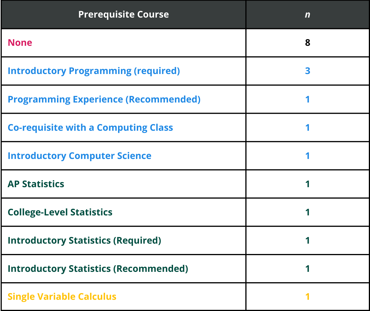The image size is (370, 311).
Task: Open Introductory Programming (required) entry
Action: point(94,71)
